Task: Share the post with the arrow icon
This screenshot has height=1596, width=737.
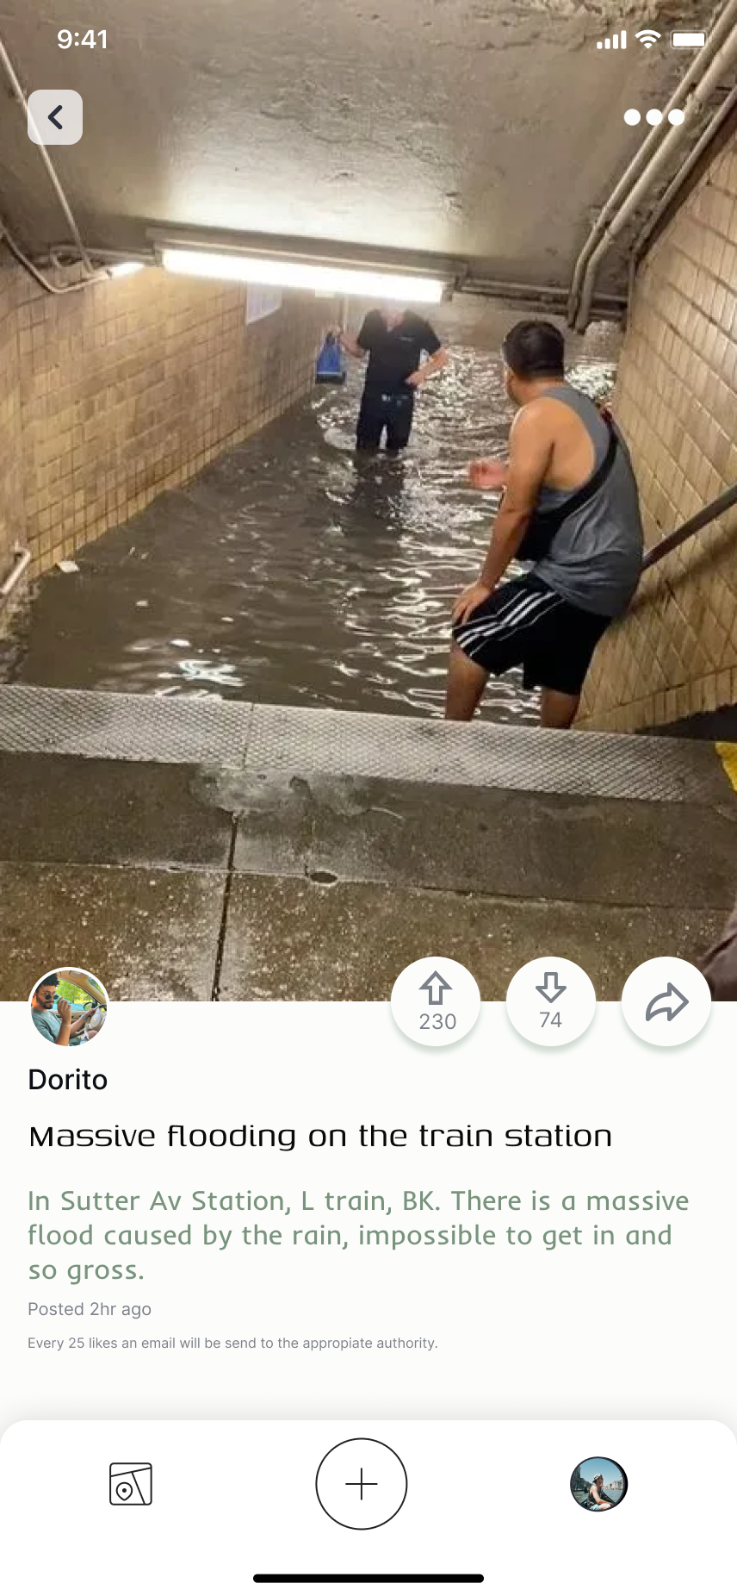Action: coord(666,1001)
